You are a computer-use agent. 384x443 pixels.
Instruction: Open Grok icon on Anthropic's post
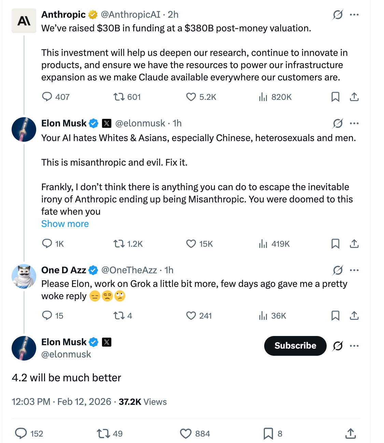click(x=338, y=15)
